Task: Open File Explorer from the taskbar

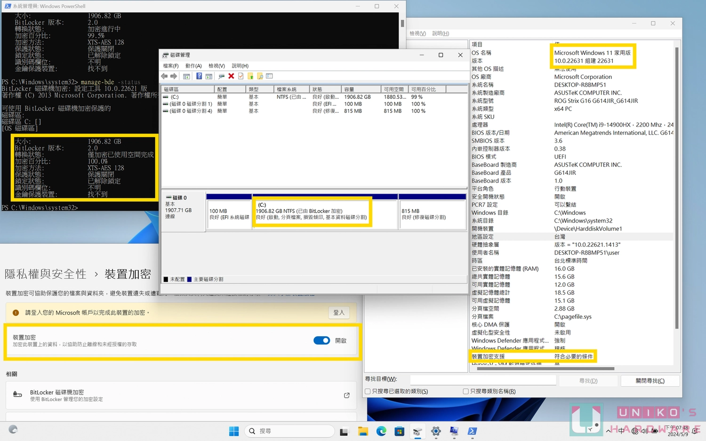Action: [363, 431]
